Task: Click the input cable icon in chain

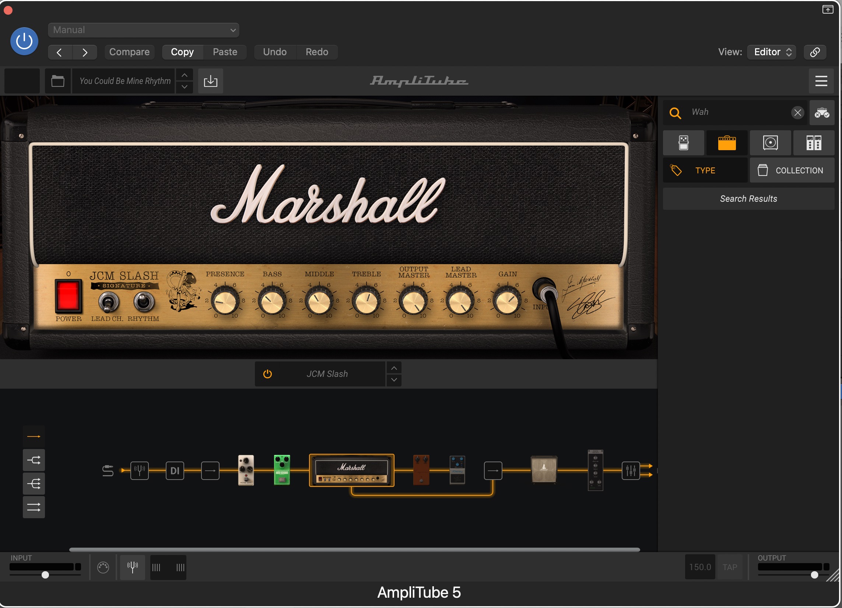Action: (x=108, y=471)
